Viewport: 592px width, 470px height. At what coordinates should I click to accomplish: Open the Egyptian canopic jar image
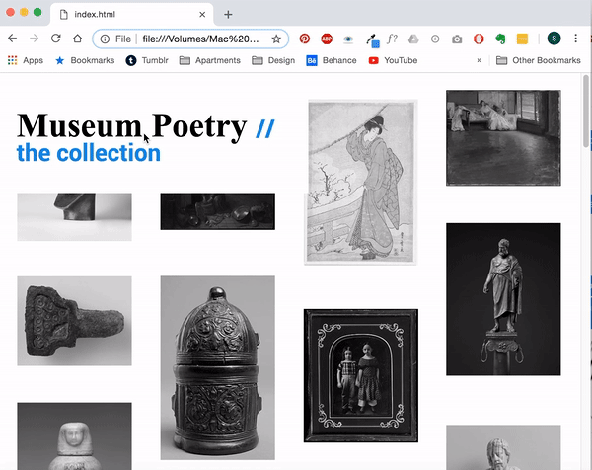click(x=74, y=436)
